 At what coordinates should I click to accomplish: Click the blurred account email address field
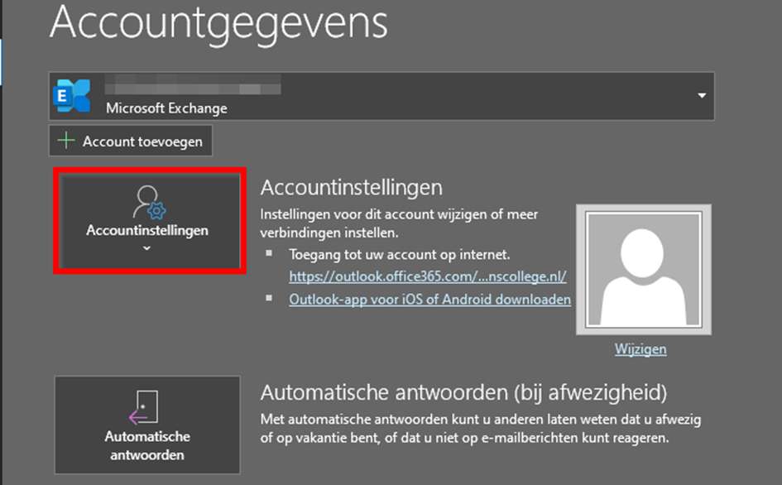click(x=193, y=84)
